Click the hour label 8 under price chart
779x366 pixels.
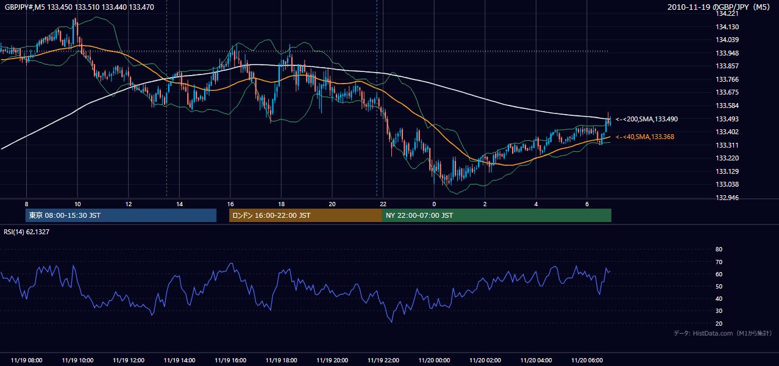pos(26,204)
